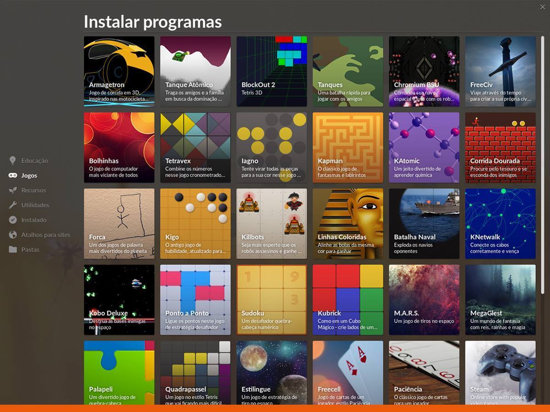Click the wrench icon beside Utilidades
Screen dimensions: 550x412
click(x=13, y=205)
